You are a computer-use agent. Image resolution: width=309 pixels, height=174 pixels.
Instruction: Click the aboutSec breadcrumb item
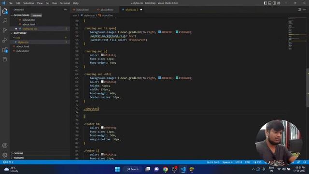[107, 15]
